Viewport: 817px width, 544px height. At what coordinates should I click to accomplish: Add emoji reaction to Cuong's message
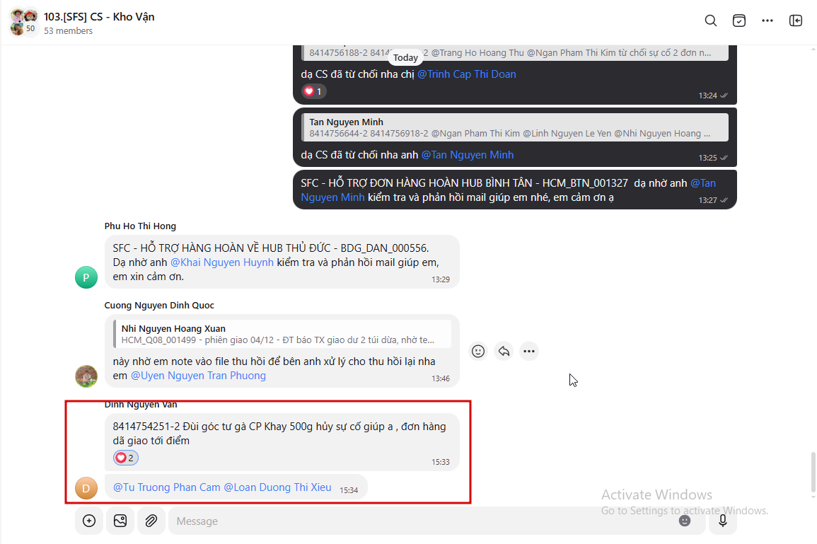(x=477, y=351)
